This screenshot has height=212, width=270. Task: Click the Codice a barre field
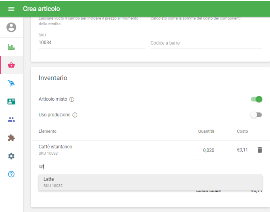pyautogui.click(x=206, y=43)
